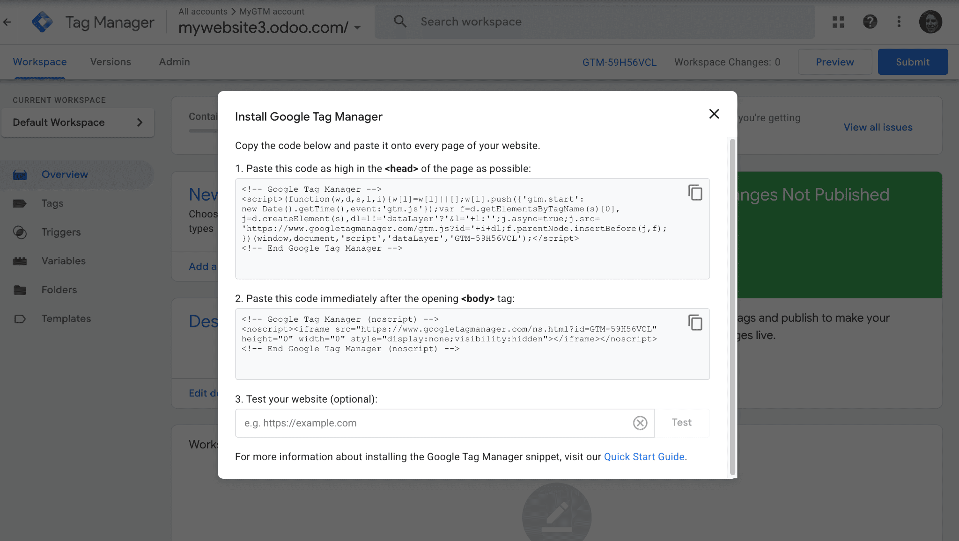Close the Install Google Tag Manager dialog
Image resolution: width=959 pixels, height=541 pixels.
point(714,114)
